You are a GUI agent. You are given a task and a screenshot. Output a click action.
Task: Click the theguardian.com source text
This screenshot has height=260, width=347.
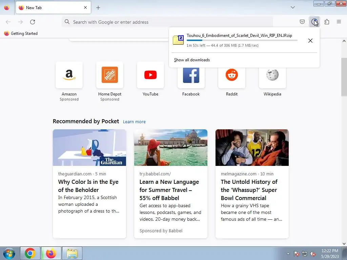[75, 174]
